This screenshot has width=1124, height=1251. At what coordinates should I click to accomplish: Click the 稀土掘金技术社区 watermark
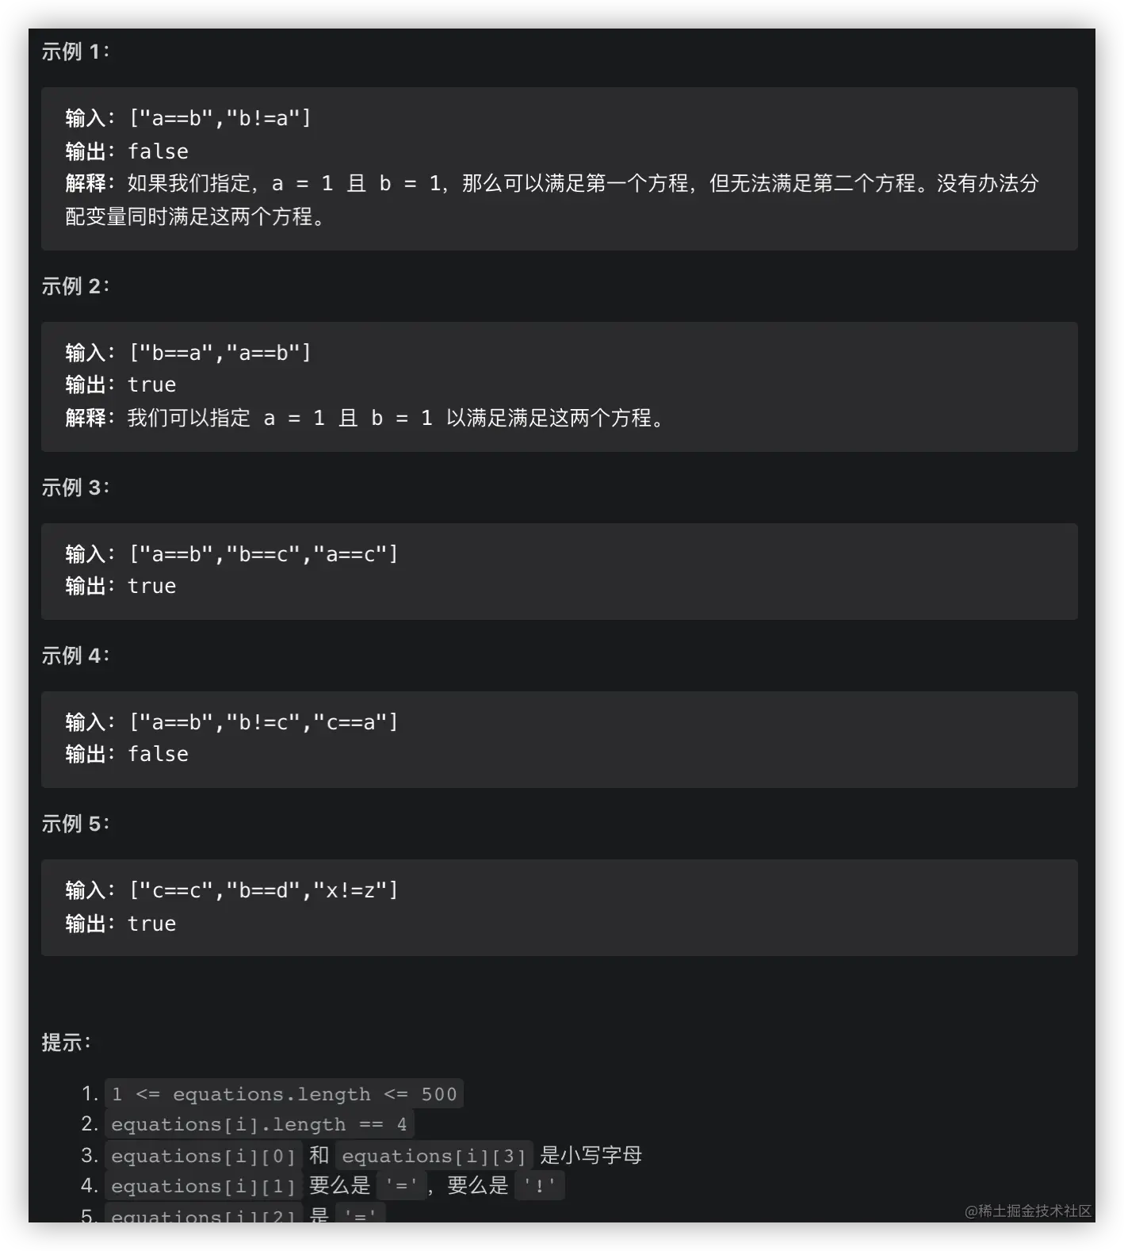tap(1028, 1211)
